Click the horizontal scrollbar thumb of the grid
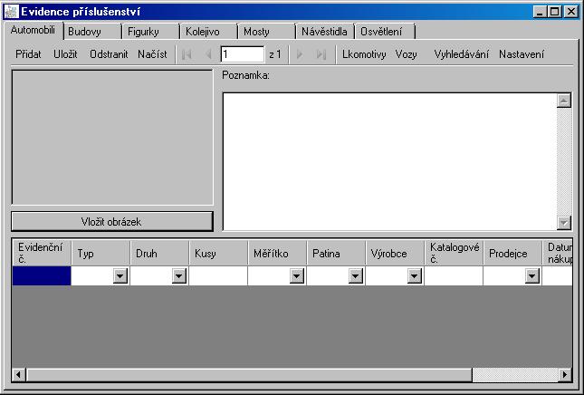 249,374
